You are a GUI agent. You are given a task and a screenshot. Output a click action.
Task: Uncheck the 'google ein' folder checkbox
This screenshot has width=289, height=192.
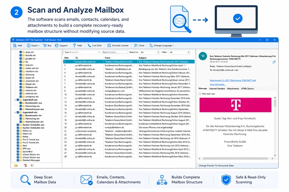click(21, 58)
